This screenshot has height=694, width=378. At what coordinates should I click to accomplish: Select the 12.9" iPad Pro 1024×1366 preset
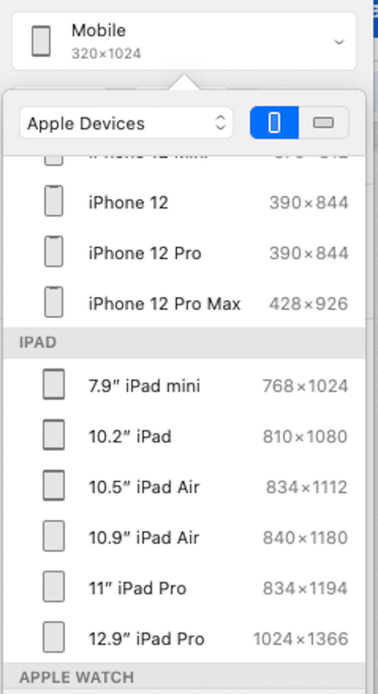tap(146, 639)
